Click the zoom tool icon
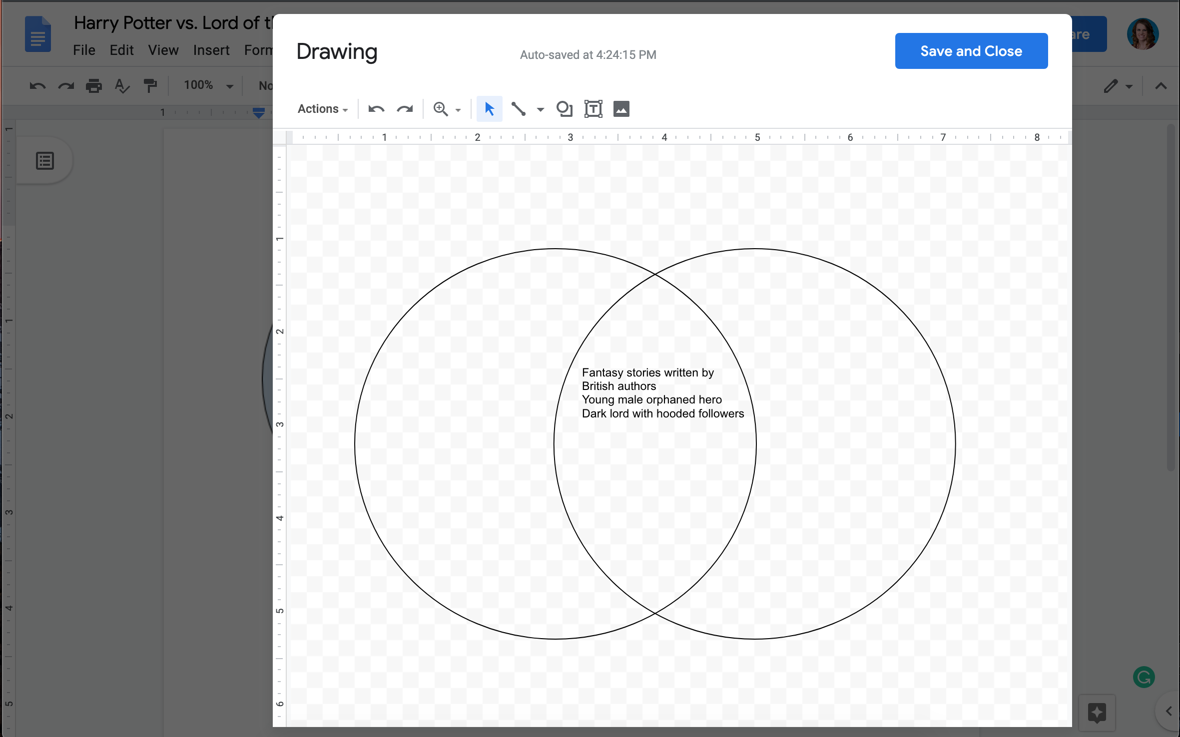The image size is (1180, 737). click(440, 109)
